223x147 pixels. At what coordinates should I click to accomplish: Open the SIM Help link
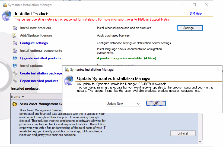point(196,14)
